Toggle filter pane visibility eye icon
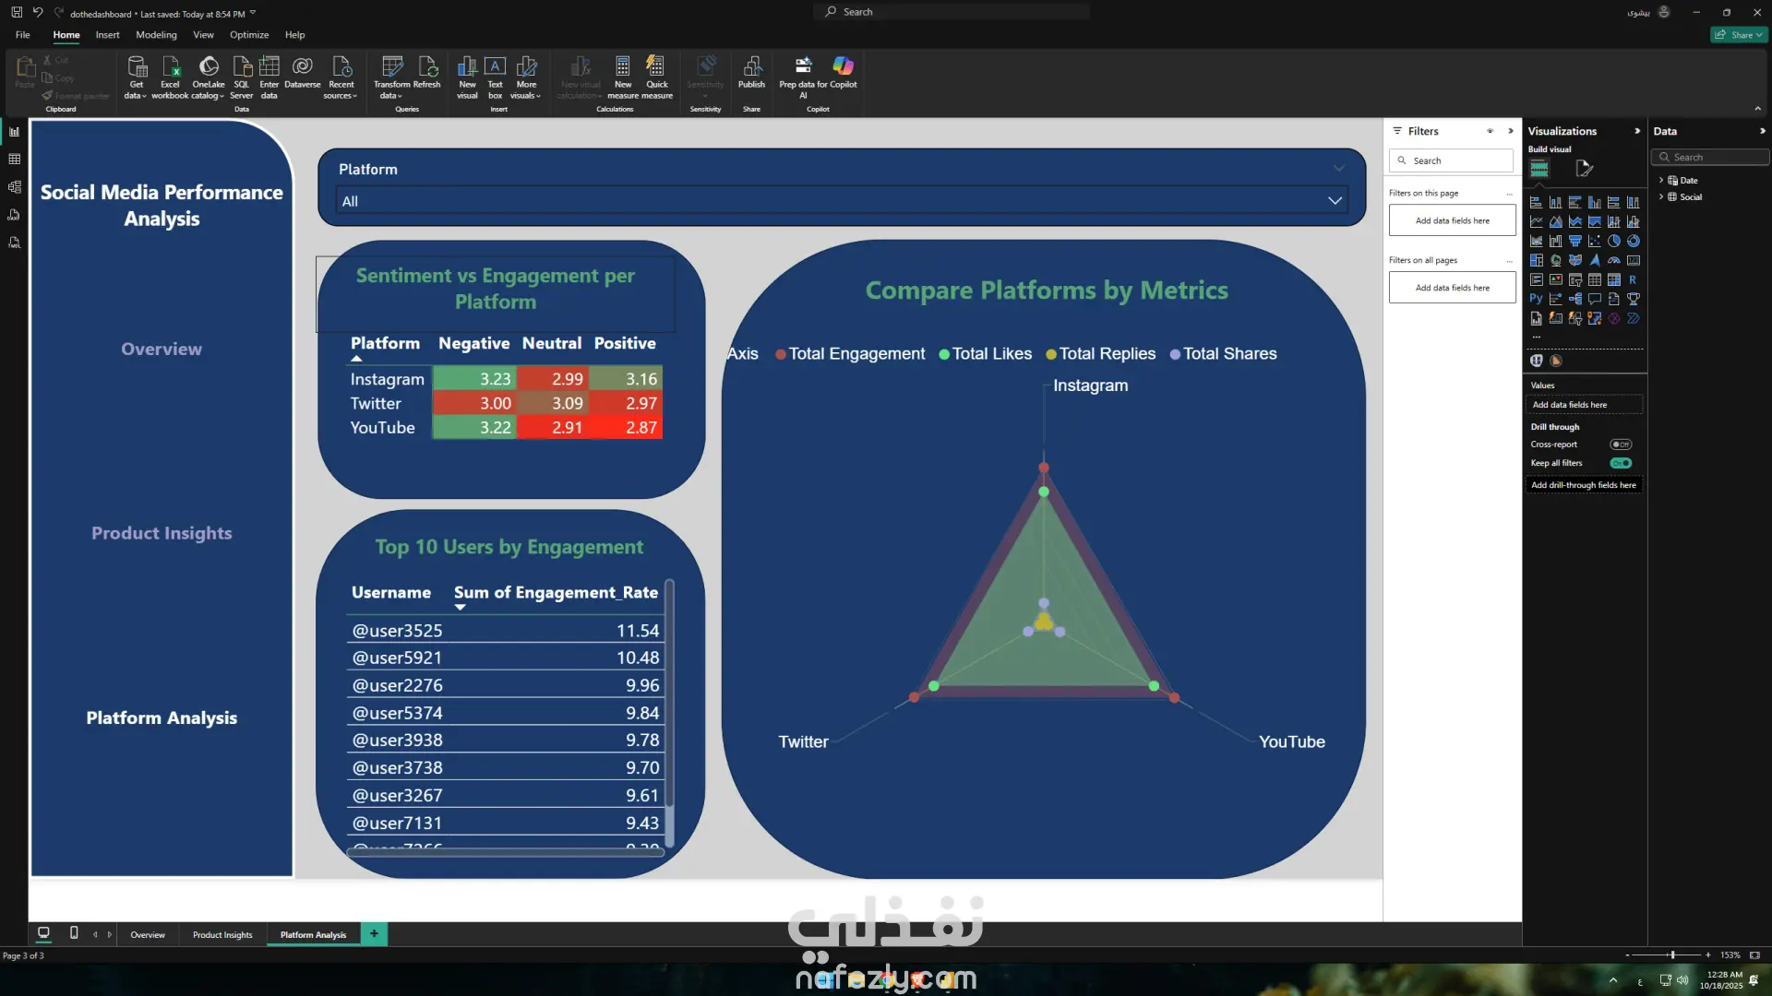Viewport: 1772px width, 996px height. click(x=1490, y=131)
